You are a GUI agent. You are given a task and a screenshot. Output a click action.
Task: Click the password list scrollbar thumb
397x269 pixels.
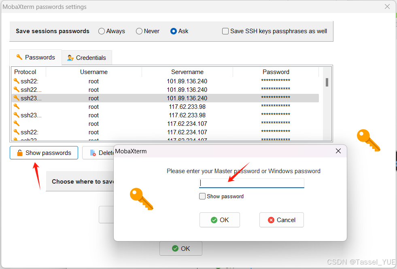[327, 82]
